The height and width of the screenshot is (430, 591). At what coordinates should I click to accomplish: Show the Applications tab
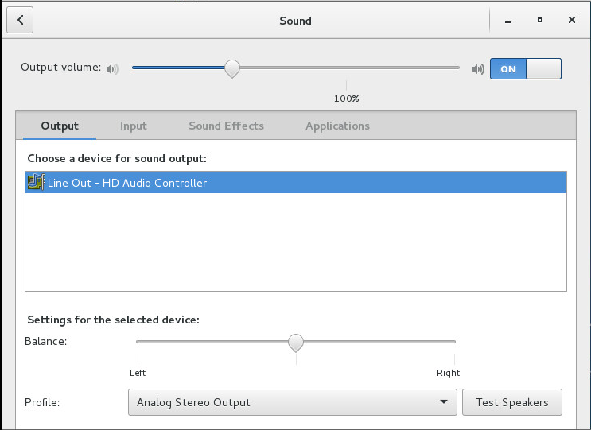337,126
